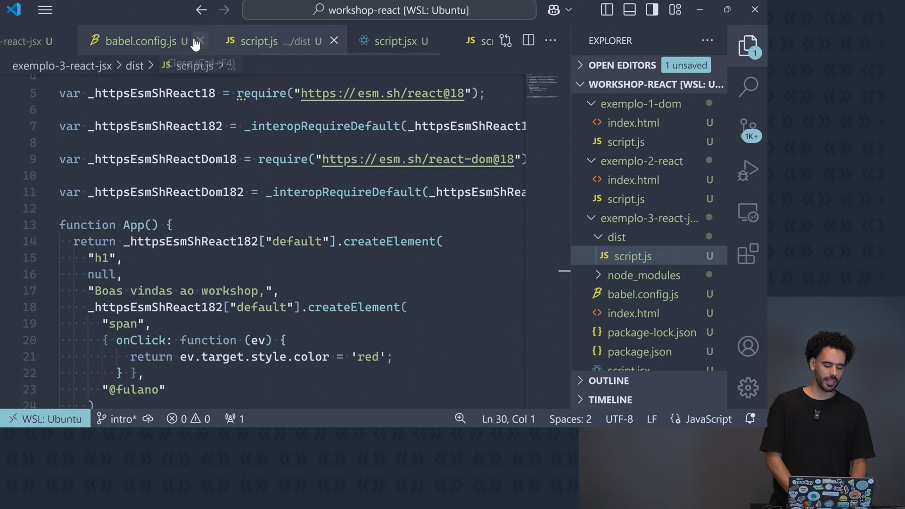Click the editor minimap overview
905x509 pixels.
pos(542,86)
